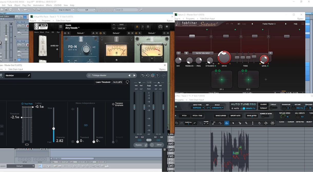Image resolution: width=313 pixels, height=172 pixels.
Task: Click the G#3 piano key in Auto-Tune
Action: 171,150
